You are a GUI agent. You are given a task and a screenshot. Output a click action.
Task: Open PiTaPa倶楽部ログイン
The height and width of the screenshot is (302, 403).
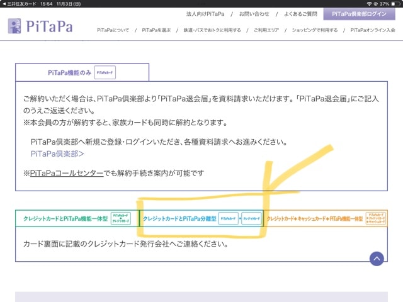pos(360,14)
